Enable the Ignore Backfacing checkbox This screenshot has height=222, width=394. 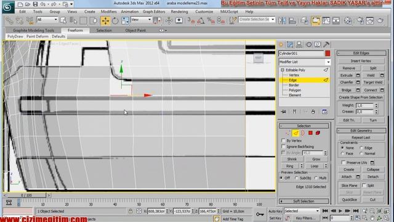(x=283, y=147)
